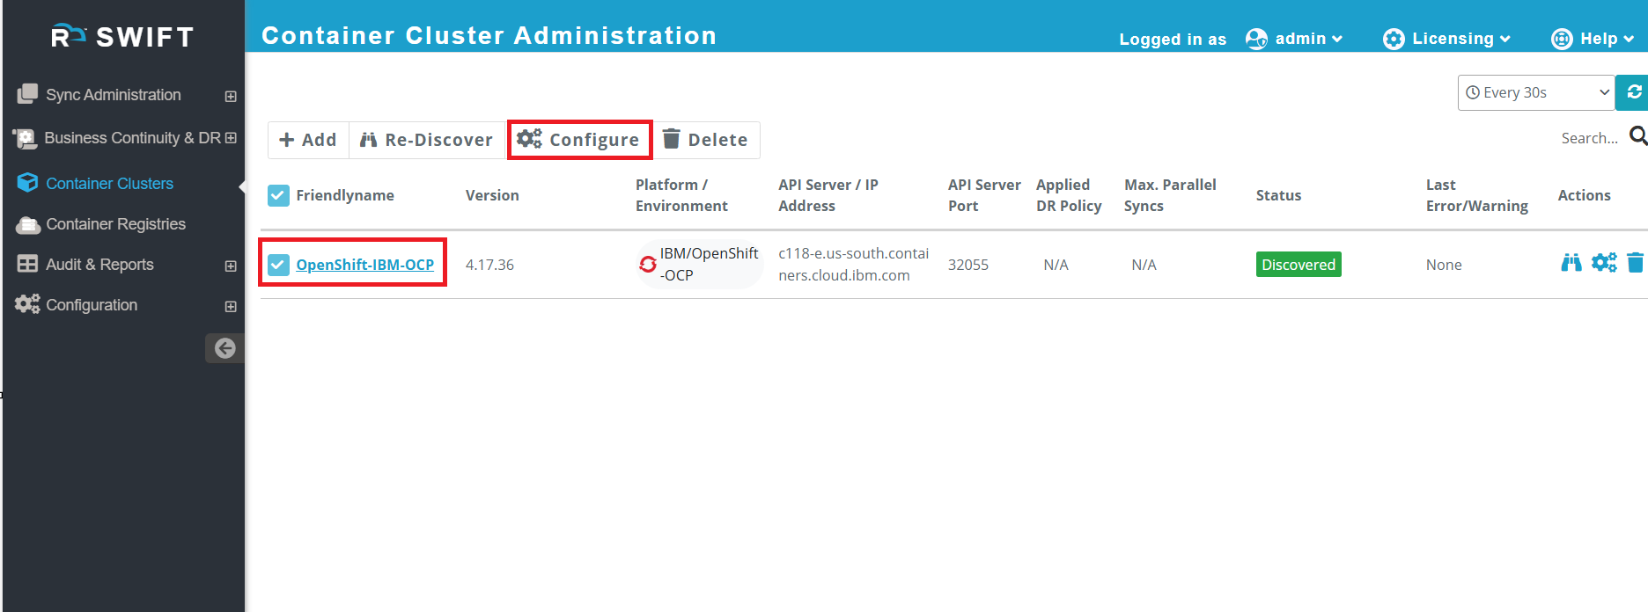Screen dimensions: 1648x612
Task: Click the port value 32055
Action: coord(968,265)
